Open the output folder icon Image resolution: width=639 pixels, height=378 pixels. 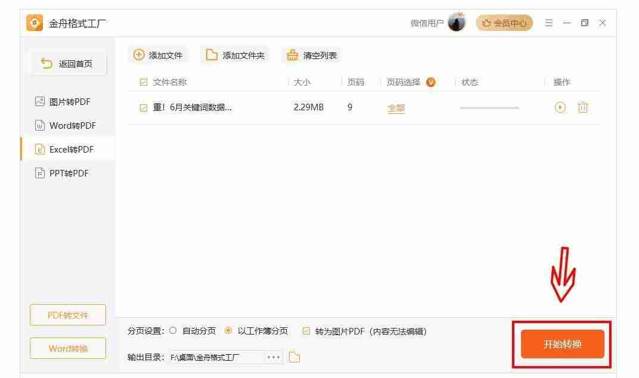click(294, 357)
